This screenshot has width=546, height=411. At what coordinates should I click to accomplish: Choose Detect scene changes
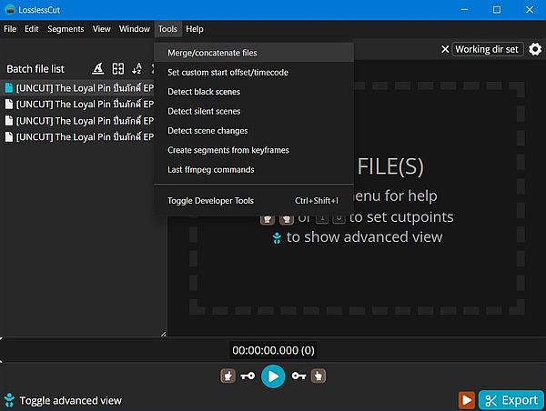254,131
